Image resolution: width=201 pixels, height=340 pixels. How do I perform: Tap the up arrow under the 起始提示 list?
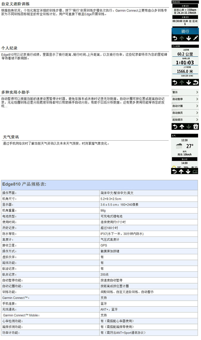pos(182,127)
